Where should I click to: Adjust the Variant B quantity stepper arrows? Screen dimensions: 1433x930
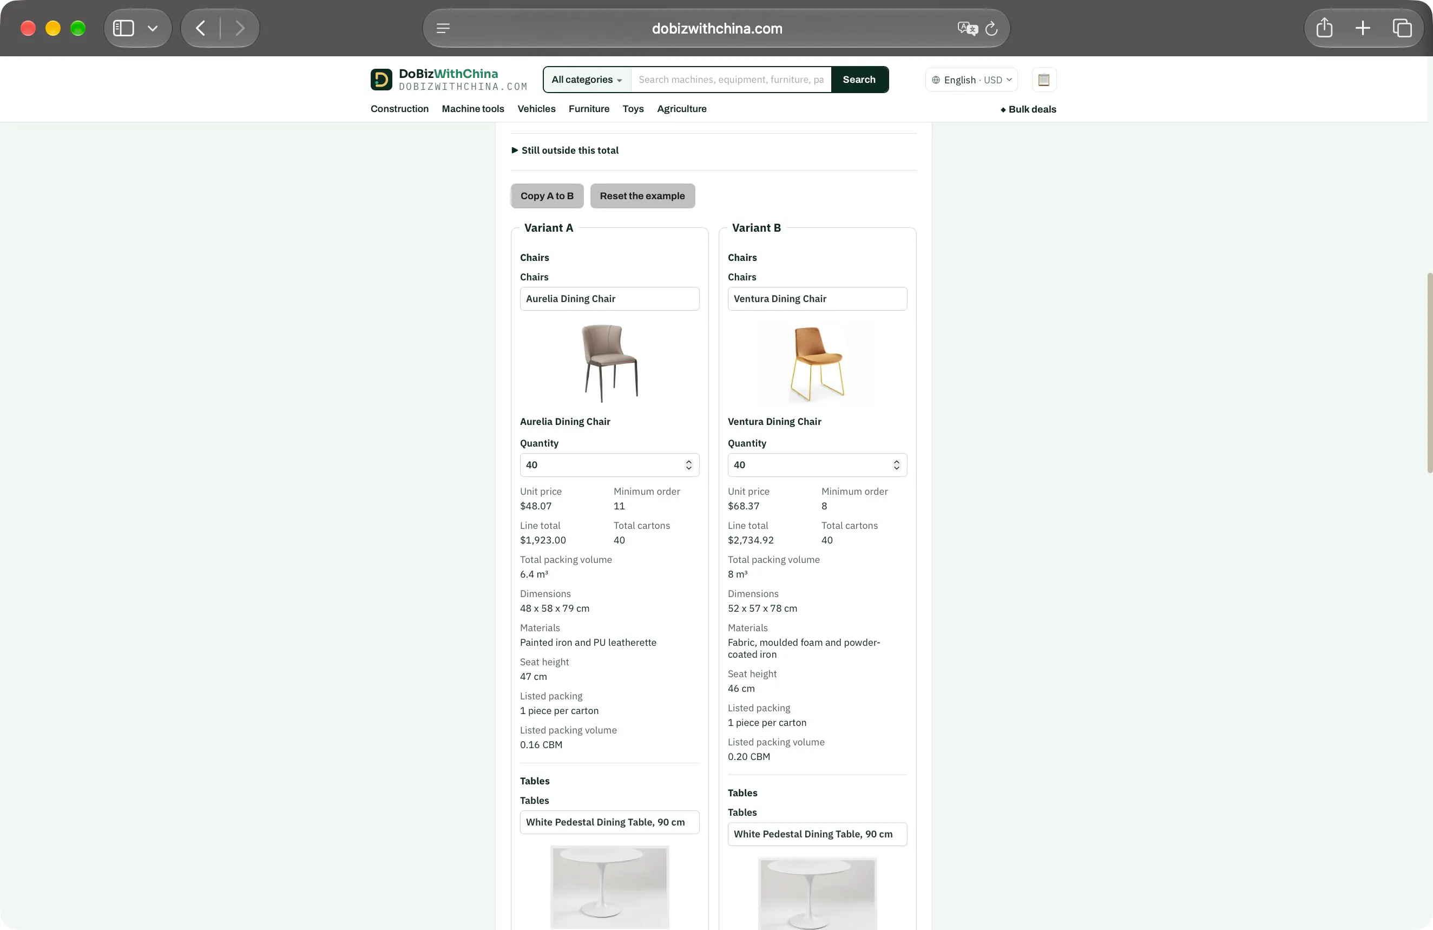tap(896, 465)
